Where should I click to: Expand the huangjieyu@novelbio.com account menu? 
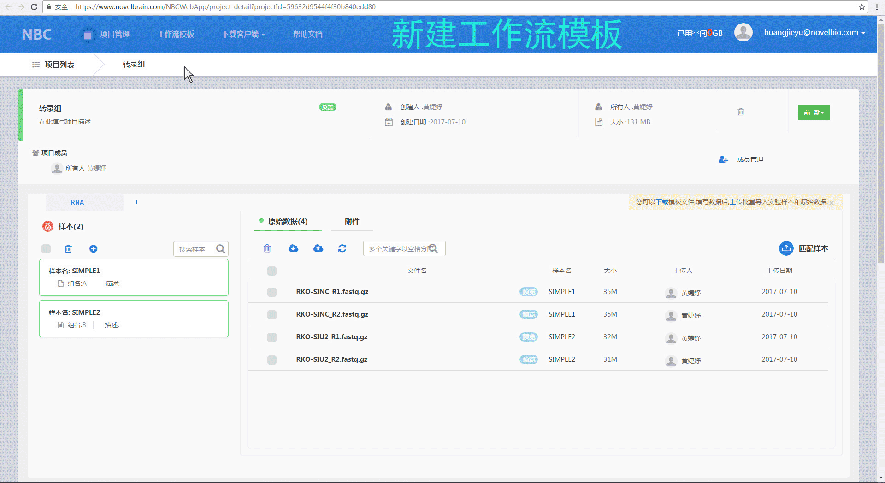[x=814, y=33]
